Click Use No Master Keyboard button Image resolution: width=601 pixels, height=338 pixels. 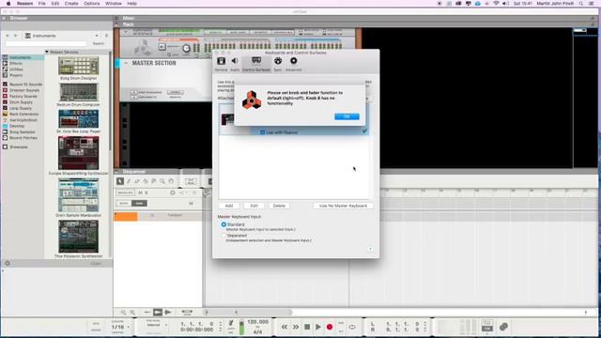click(343, 206)
